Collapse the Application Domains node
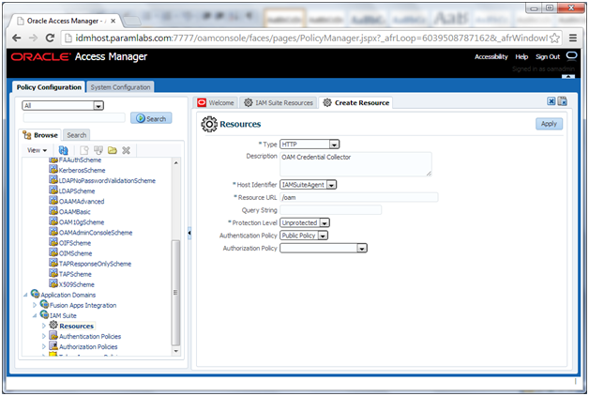Screen dimensions: 589x396 coord(25,295)
